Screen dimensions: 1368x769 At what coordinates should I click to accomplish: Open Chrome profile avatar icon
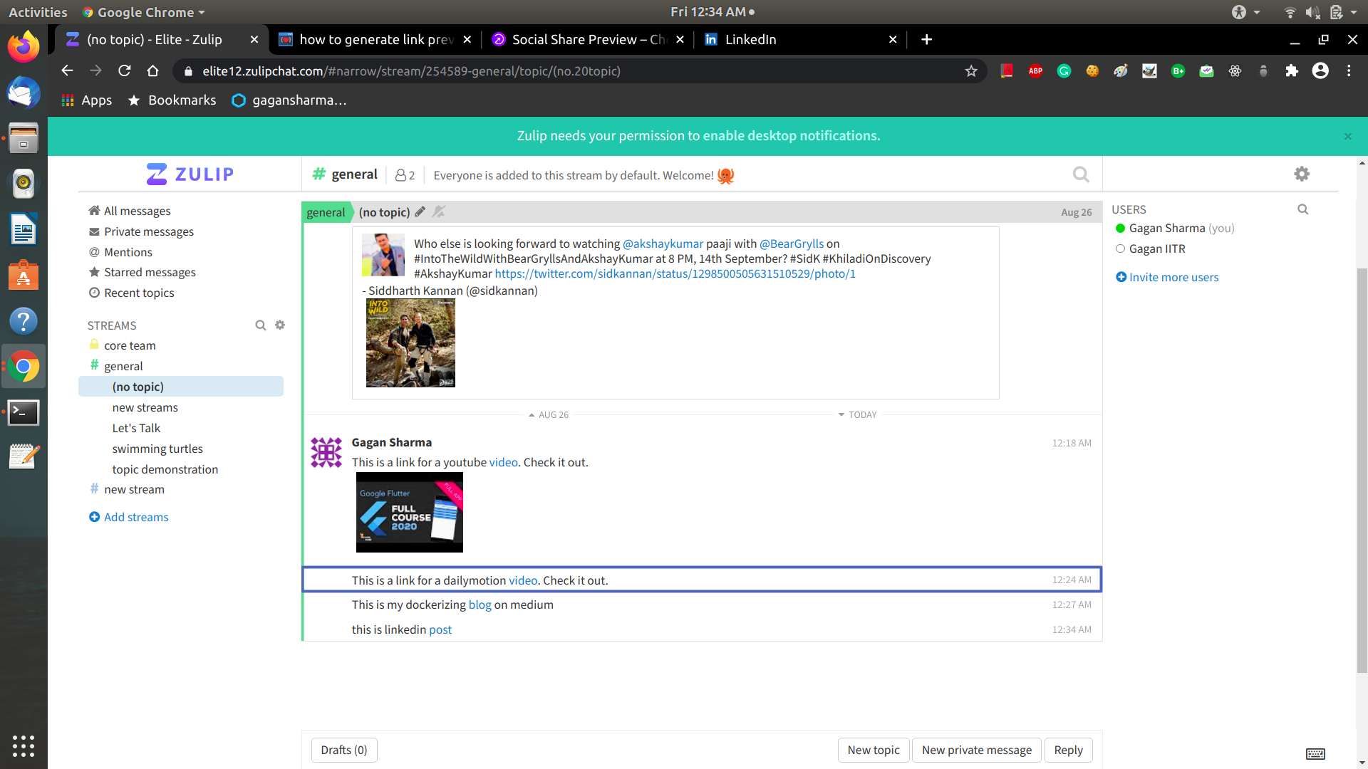[x=1320, y=70]
